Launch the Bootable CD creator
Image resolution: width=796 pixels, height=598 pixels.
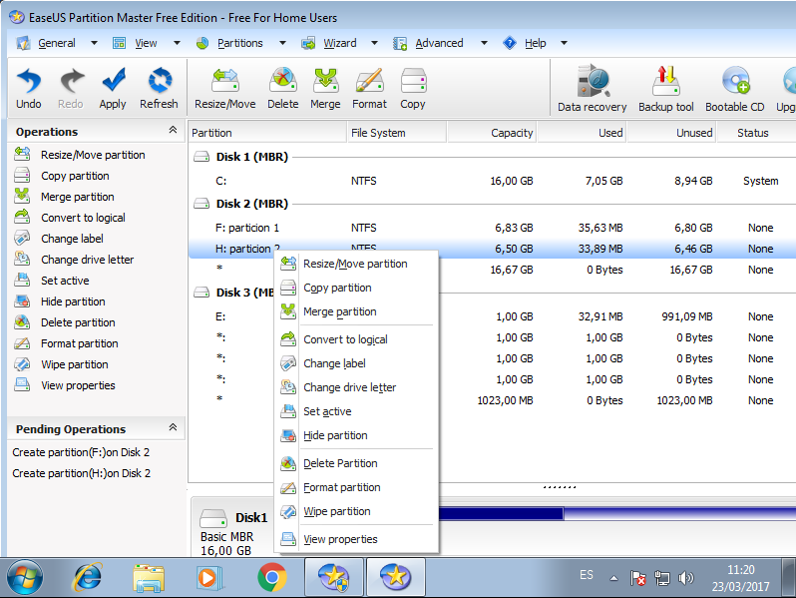click(734, 89)
